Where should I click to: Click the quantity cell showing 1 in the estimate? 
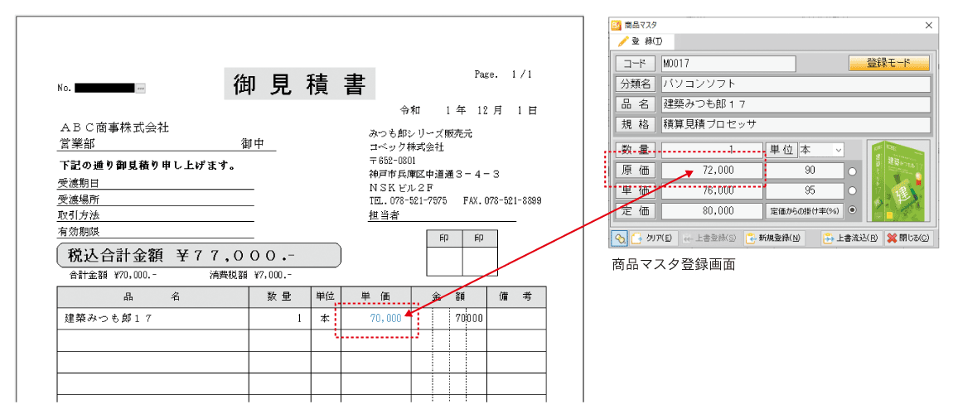pos(279,318)
